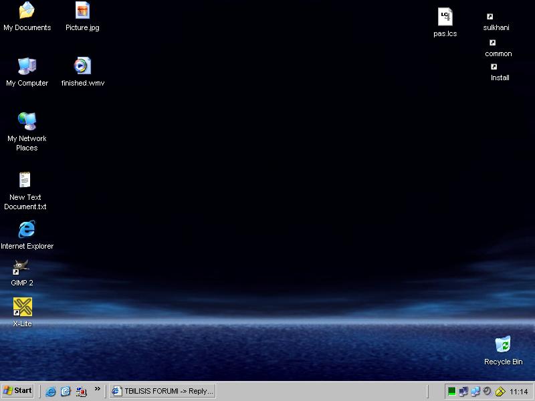535x401 pixels.
Task: Open the Start menu
Action: tap(17, 391)
